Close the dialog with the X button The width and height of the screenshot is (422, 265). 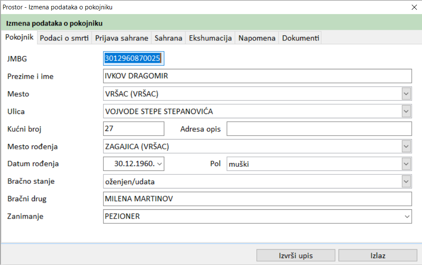pos(413,7)
